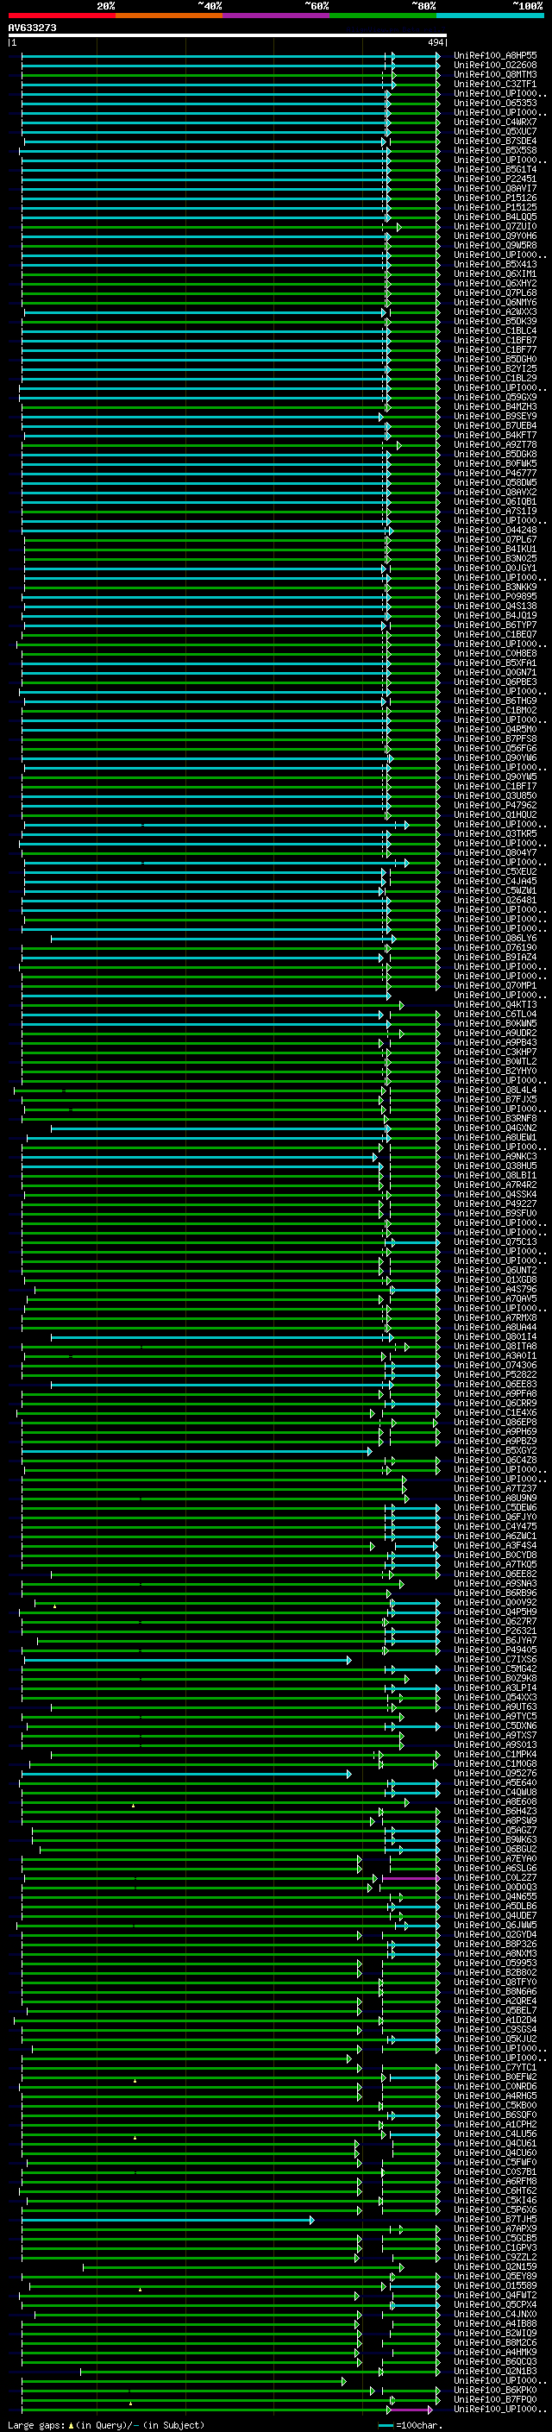Click the red 20% identity legend segment
The width and height of the screenshot is (552, 2432).
(61, 16)
